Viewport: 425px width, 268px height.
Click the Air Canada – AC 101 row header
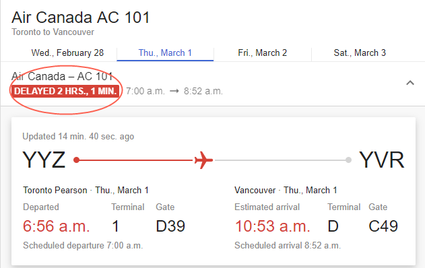[62, 76]
